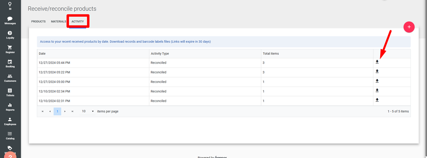Open Messages in the sidebar
Image resolution: width=427 pixels, height=158 pixels.
tap(10, 20)
